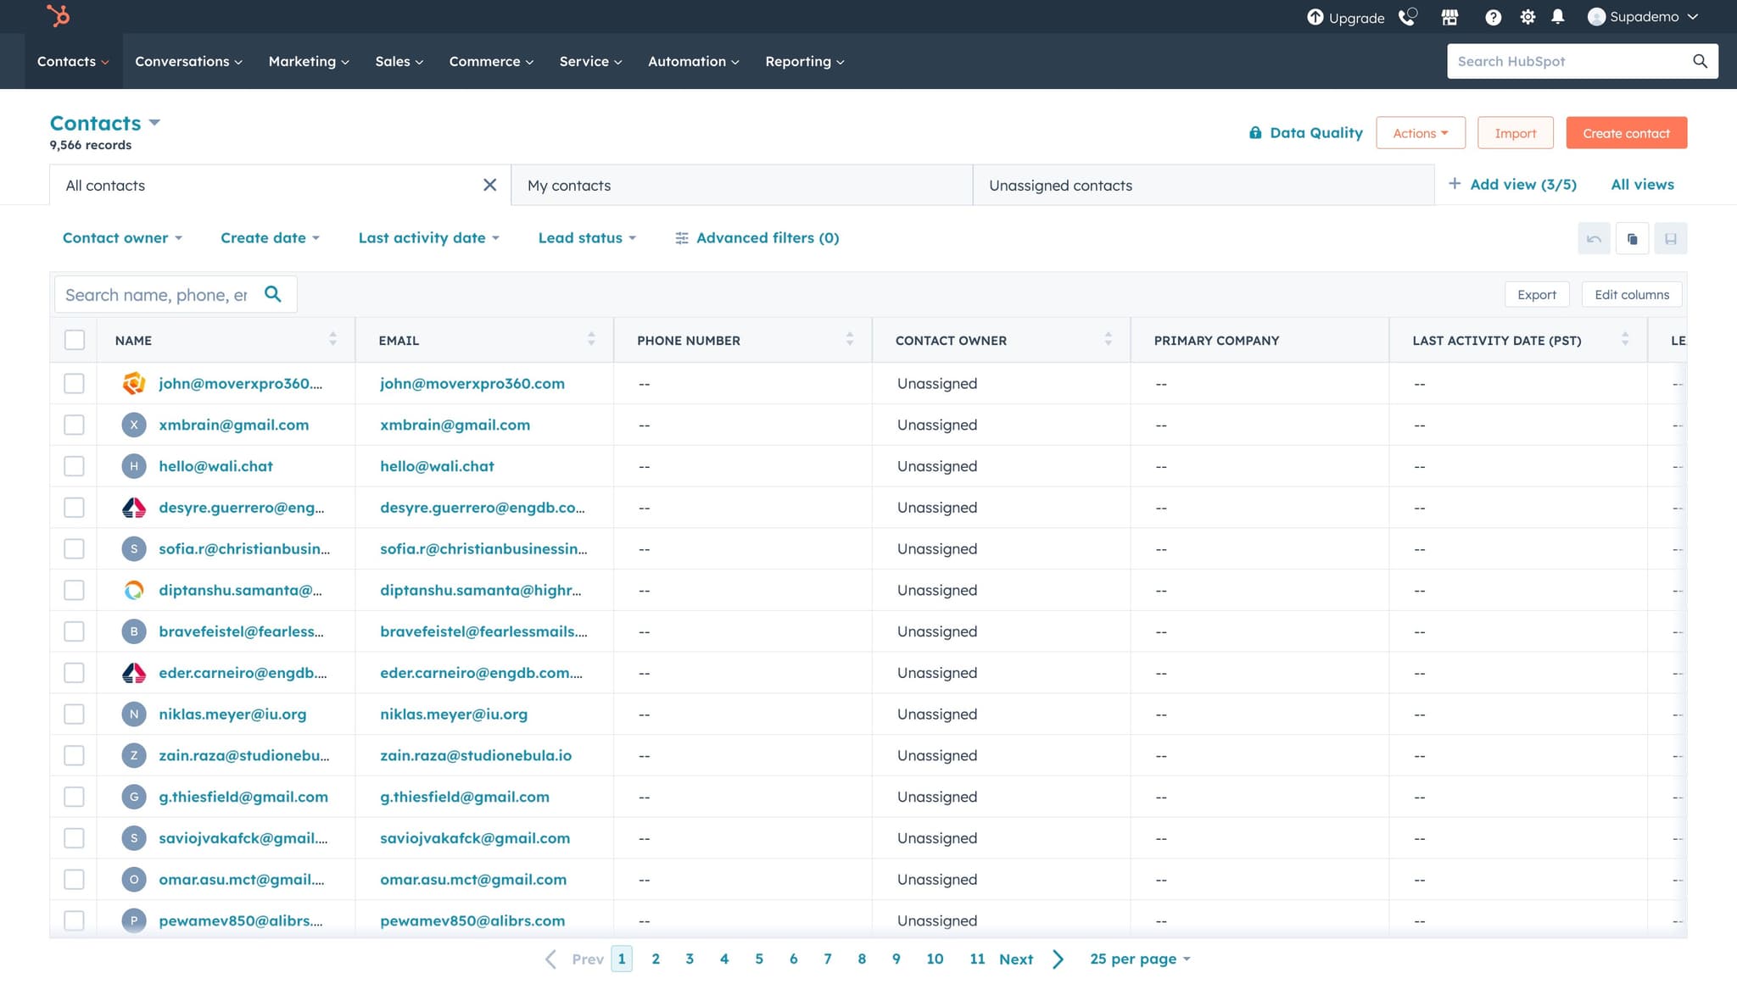
Task: Click the clone view icon
Action: 1632,239
